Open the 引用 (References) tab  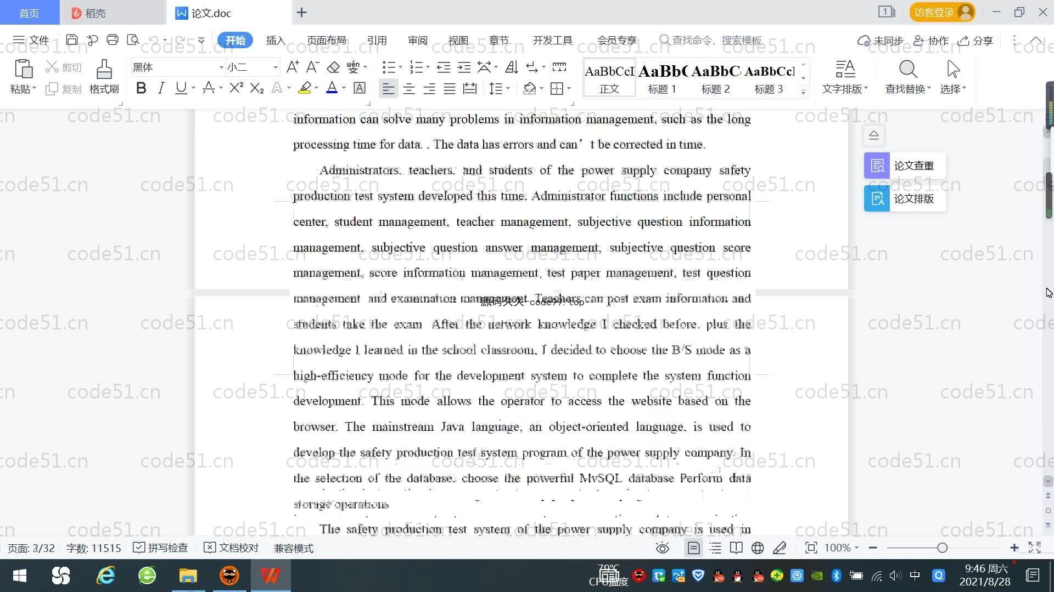click(377, 41)
